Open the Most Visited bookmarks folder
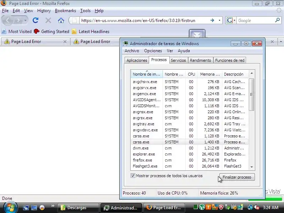Viewport: 284px width, 213px height. [x=17, y=32]
